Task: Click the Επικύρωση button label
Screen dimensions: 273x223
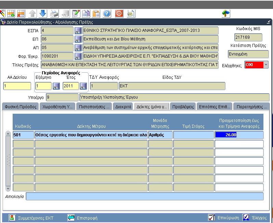Action: [x=228, y=218]
